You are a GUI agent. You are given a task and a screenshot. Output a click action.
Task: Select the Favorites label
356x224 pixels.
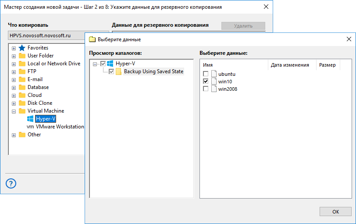tap(38, 48)
